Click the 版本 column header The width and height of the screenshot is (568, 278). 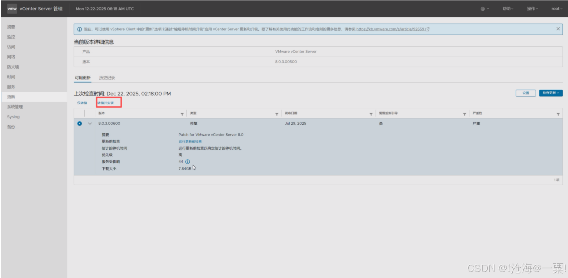click(101, 113)
